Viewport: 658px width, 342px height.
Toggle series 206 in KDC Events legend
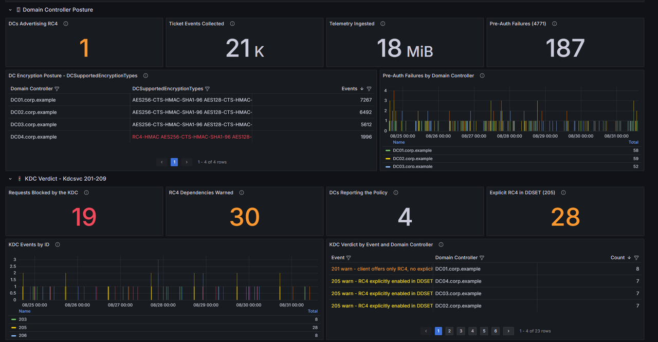tap(23, 336)
